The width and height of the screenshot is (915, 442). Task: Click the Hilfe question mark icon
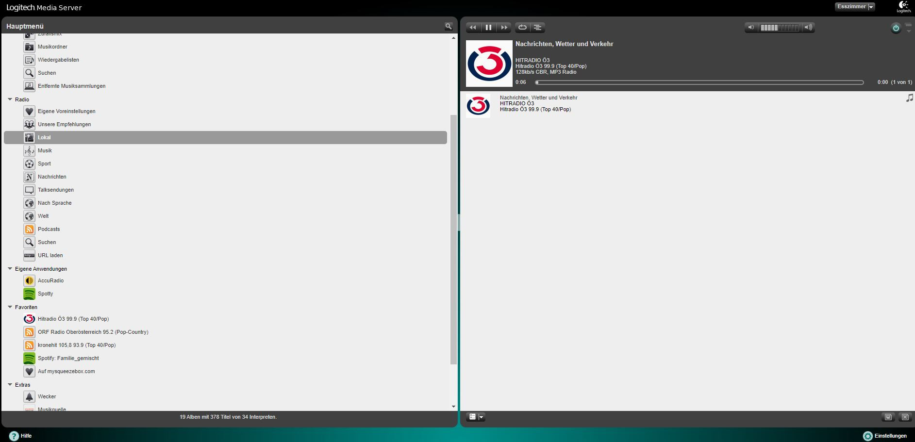[14, 436]
